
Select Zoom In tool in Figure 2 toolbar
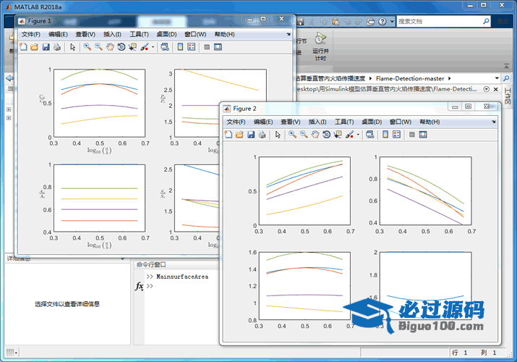(292, 135)
